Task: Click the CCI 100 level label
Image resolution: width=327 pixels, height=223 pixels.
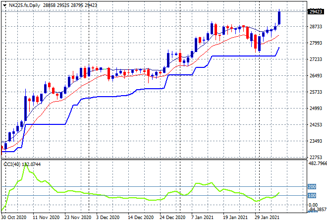Action: [312, 195]
